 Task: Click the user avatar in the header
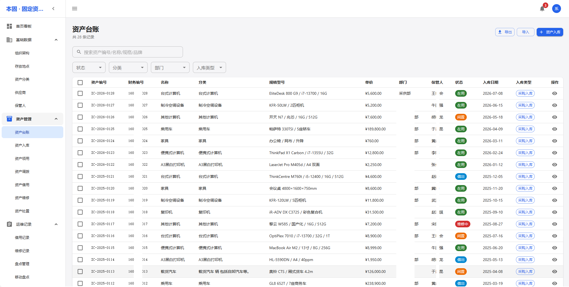coord(556,9)
